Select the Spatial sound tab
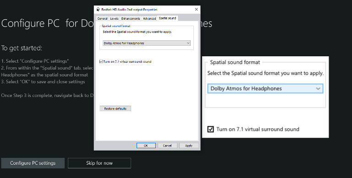 167,18
